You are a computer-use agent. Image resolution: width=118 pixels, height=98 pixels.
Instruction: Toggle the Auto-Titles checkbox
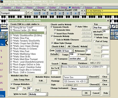[76, 27]
